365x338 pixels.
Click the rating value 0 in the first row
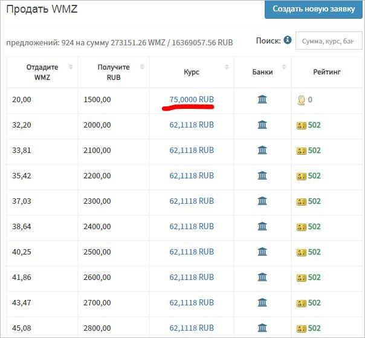pos(310,100)
